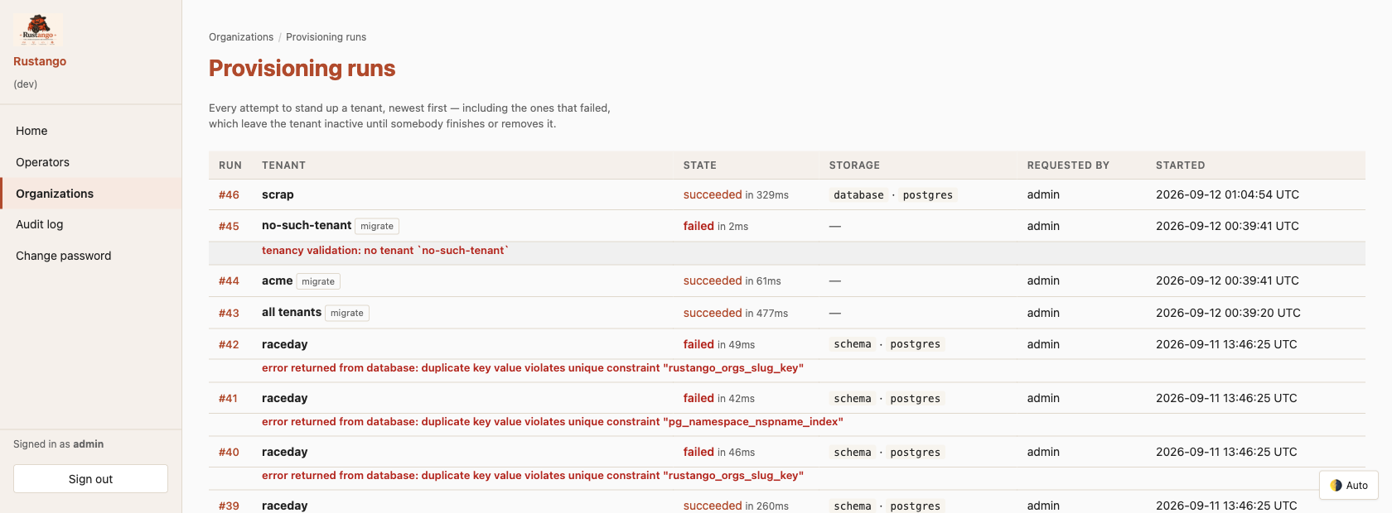Click tenant name scrap
Viewport: 1392px width, 513px height.
(278, 194)
